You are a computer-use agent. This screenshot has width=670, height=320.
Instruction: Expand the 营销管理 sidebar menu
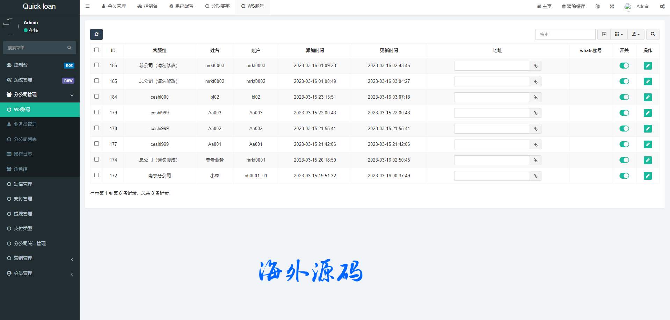point(40,258)
